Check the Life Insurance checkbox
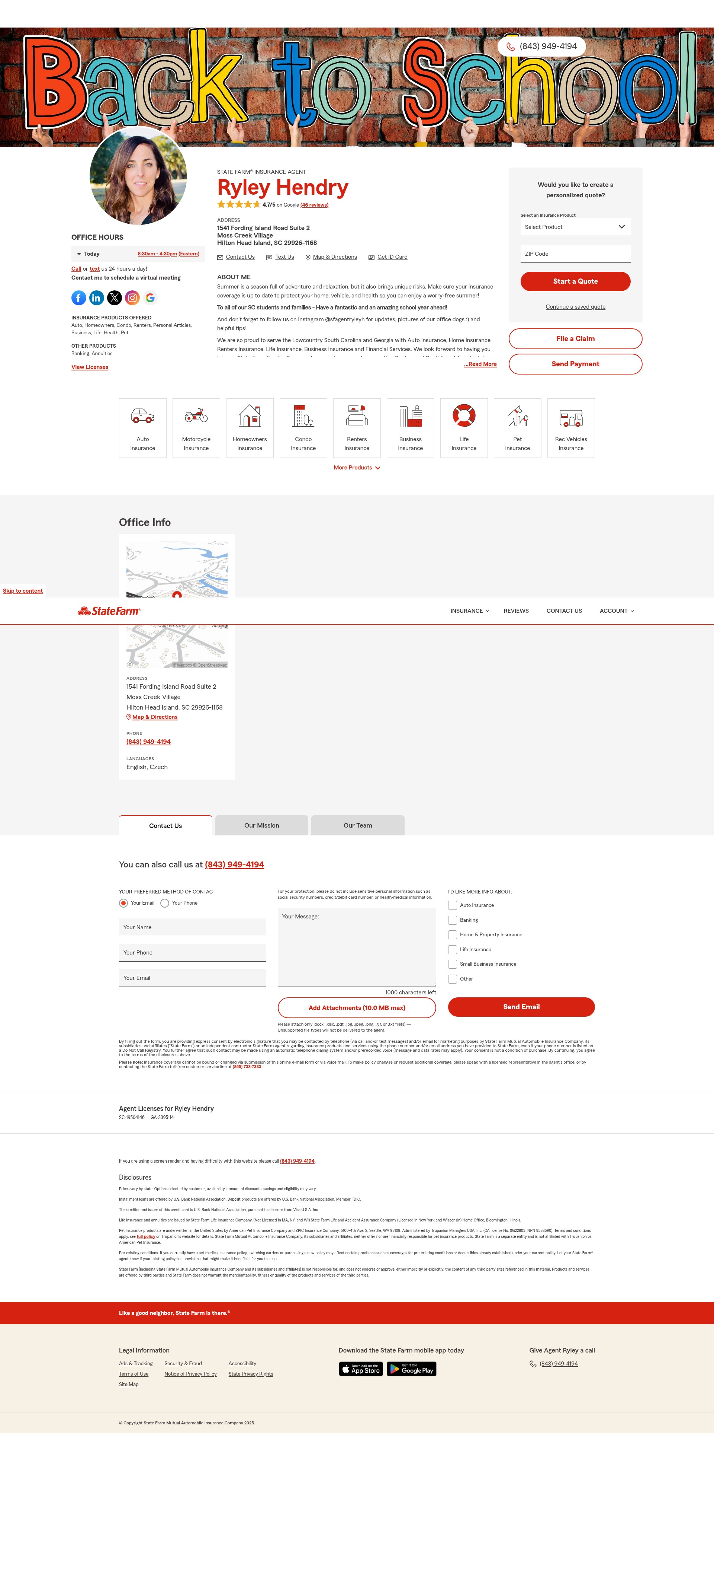Viewport: 714px width, 1577px height. pyautogui.click(x=452, y=949)
